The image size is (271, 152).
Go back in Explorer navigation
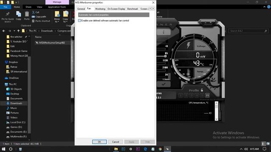click(4, 31)
